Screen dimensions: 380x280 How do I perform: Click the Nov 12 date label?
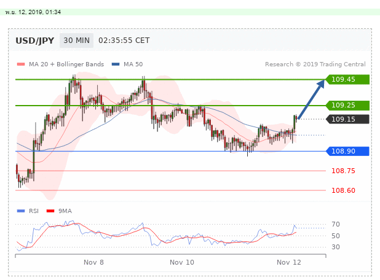(x=289, y=262)
